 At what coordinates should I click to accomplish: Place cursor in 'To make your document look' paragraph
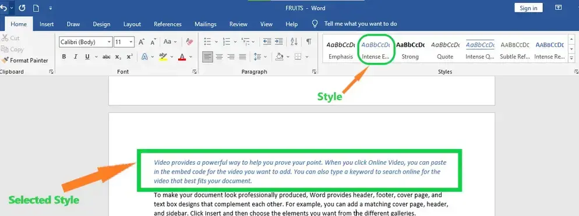pos(301,204)
